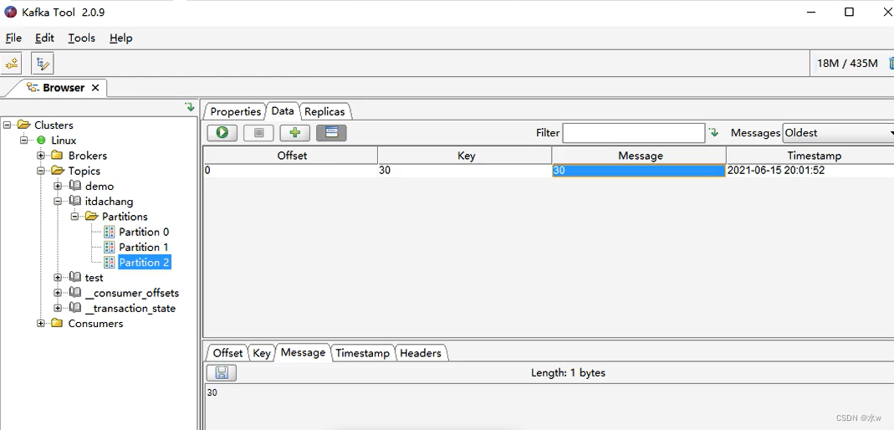Click the Consumers folder icon
894x430 pixels.
[x=57, y=324]
